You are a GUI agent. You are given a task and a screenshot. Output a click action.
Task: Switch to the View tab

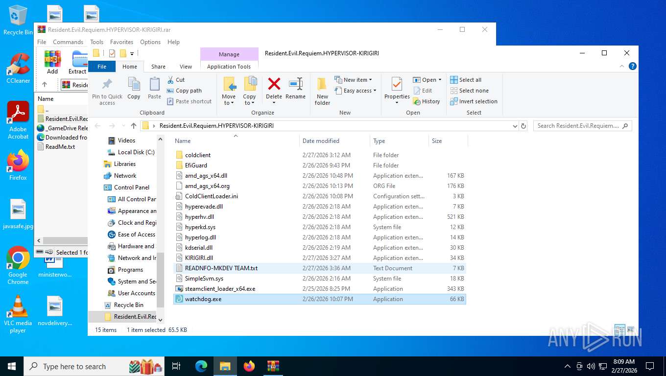point(186,67)
